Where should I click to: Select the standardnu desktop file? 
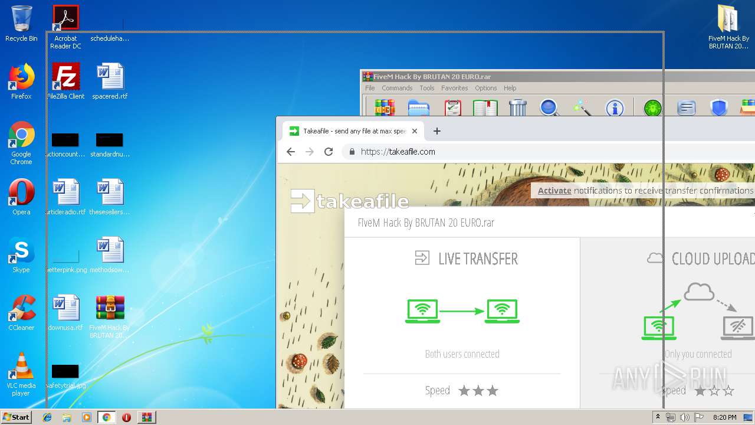click(x=110, y=145)
